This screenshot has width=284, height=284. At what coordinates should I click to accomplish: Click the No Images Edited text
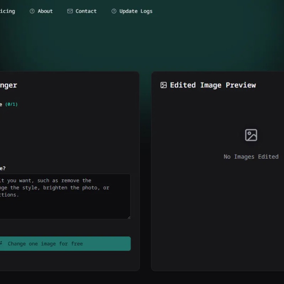coord(251,157)
